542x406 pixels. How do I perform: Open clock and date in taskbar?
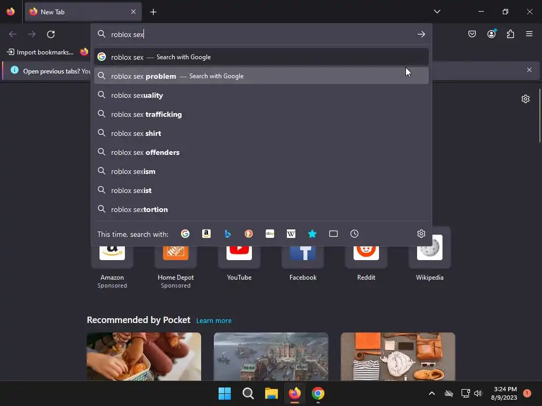click(x=504, y=393)
